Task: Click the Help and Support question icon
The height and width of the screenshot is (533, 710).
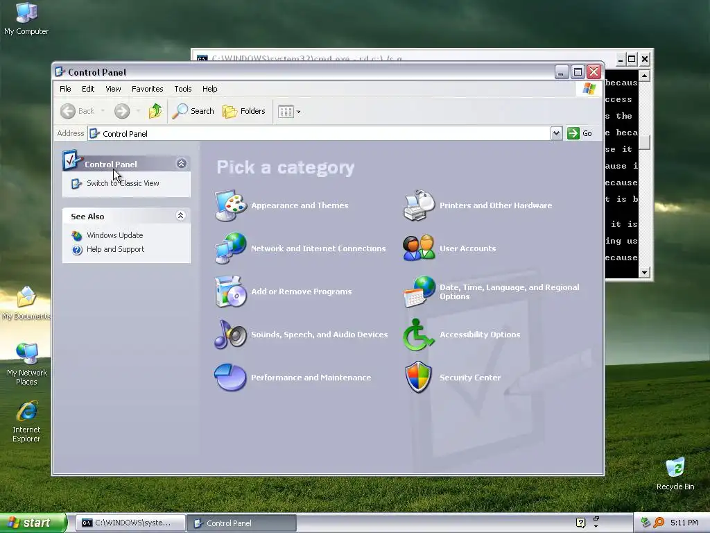Action: [77, 250]
